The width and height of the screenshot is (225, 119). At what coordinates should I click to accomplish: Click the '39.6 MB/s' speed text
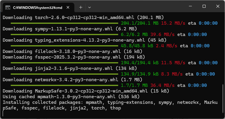162,35
